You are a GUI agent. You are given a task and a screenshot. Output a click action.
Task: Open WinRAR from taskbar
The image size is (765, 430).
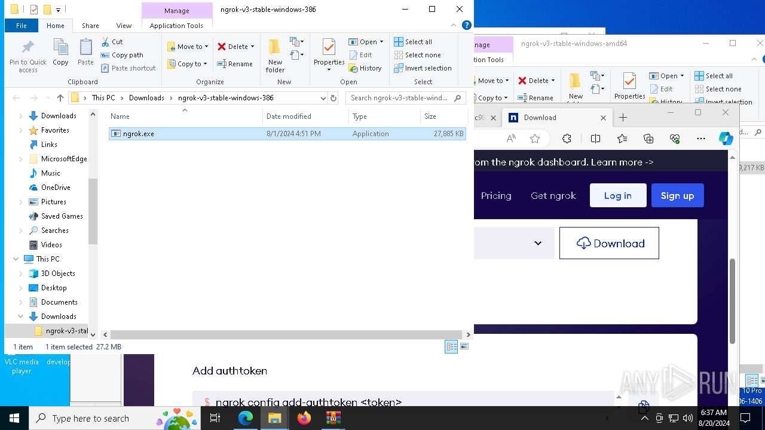(x=333, y=418)
